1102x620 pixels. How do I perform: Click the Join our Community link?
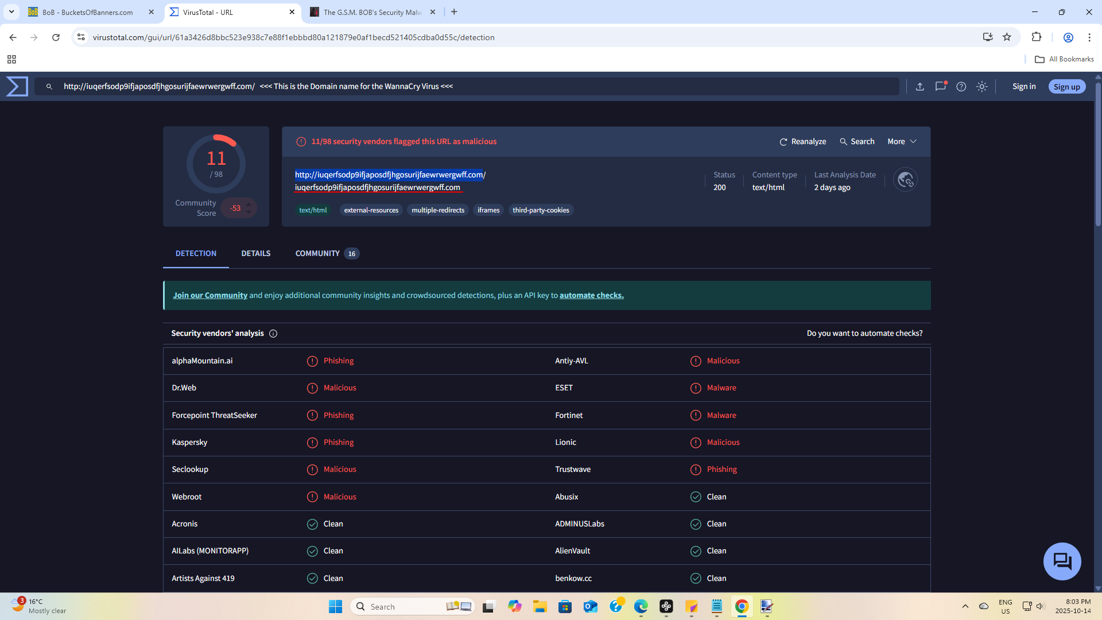[x=210, y=296]
